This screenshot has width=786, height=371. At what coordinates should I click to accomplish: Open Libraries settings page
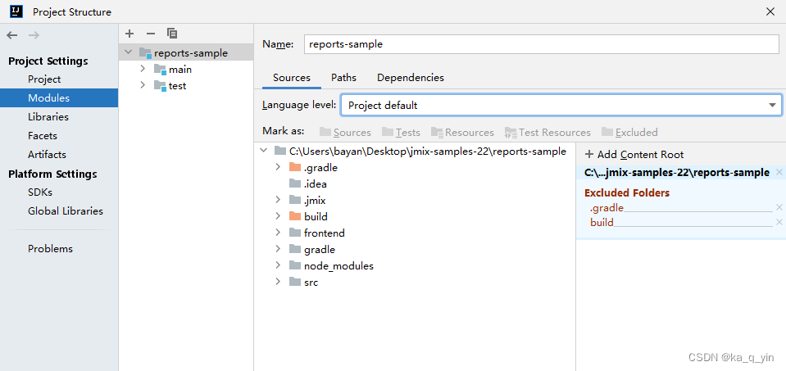click(x=48, y=116)
